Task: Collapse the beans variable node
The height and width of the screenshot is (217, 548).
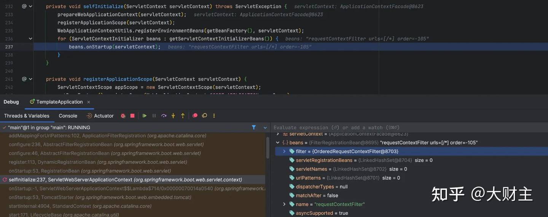Action: (x=277, y=143)
